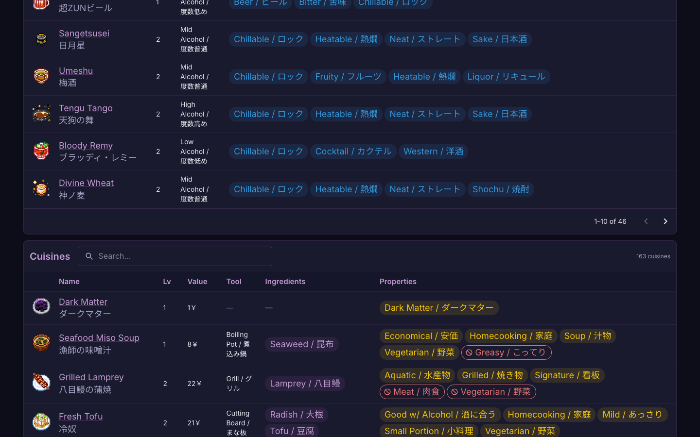The image size is (700, 437).
Task: Click the Dark Matter property tag
Action: click(439, 308)
